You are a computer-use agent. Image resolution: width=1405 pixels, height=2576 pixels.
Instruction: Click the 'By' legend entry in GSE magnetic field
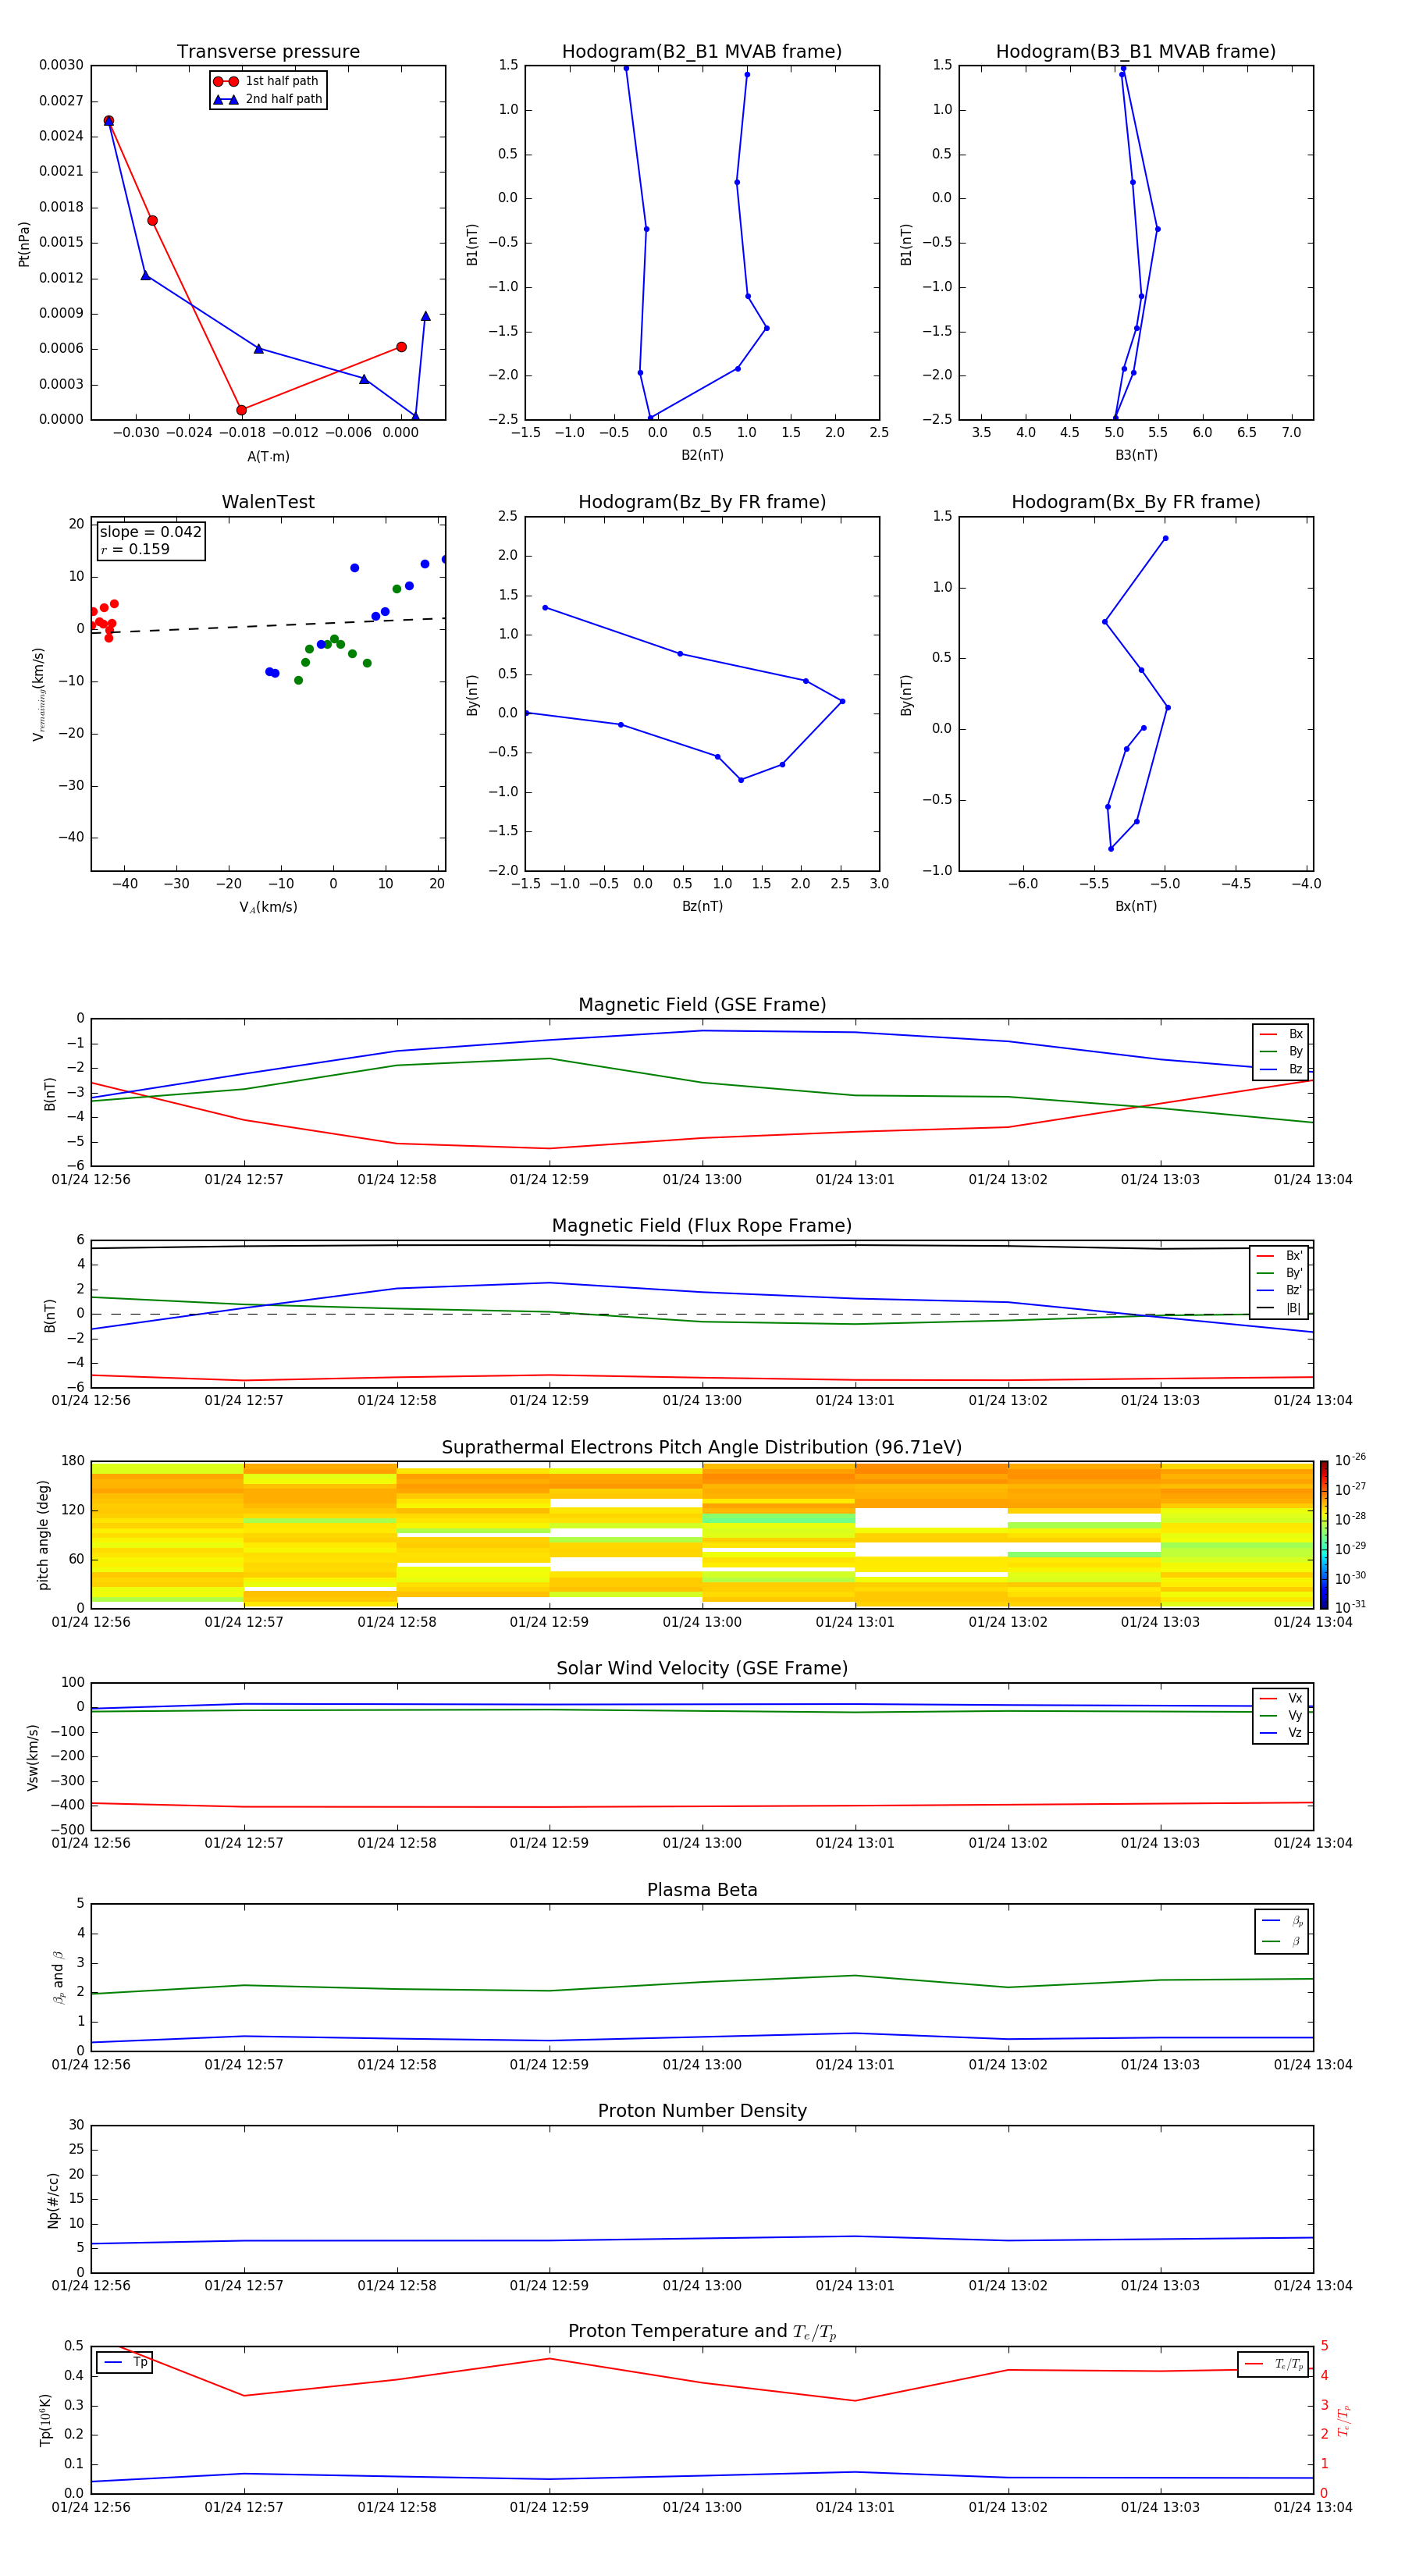click(x=1281, y=1051)
